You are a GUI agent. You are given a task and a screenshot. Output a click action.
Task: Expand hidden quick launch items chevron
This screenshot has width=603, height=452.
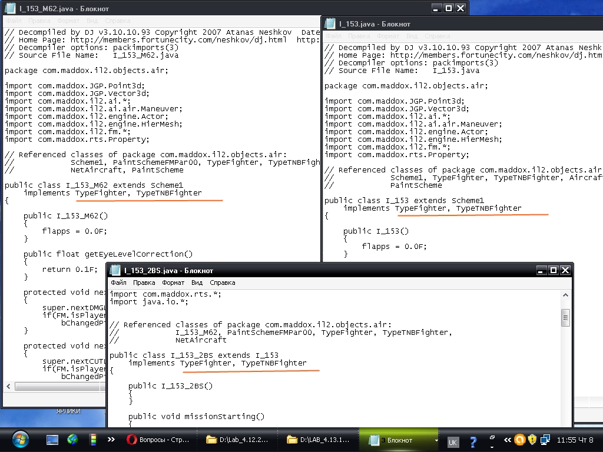coord(111,439)
